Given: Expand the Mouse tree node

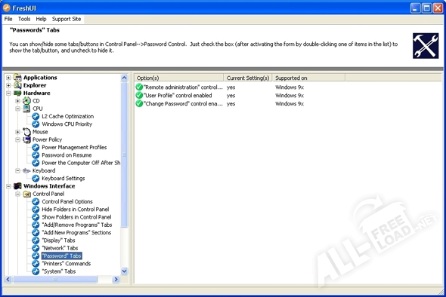Looking at the screenshot, I should [x=17, y=132].
